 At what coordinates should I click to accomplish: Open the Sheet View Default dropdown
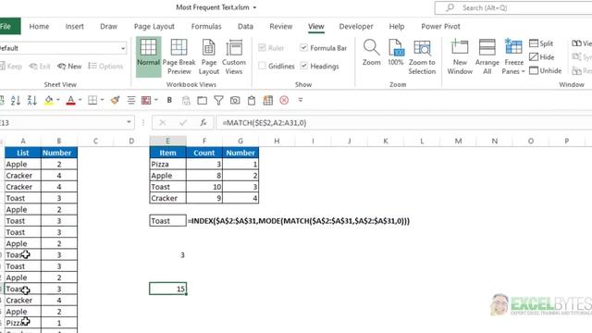(x=123, y=48)
